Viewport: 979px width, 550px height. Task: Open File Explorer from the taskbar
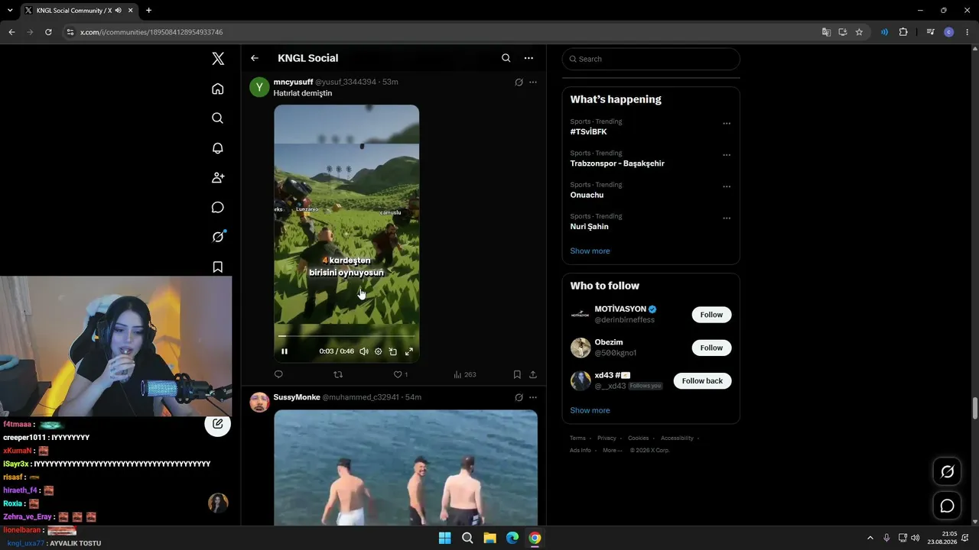(489, 538)
